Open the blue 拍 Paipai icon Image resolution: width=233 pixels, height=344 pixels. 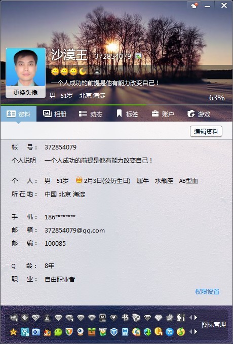coord(170,332)
